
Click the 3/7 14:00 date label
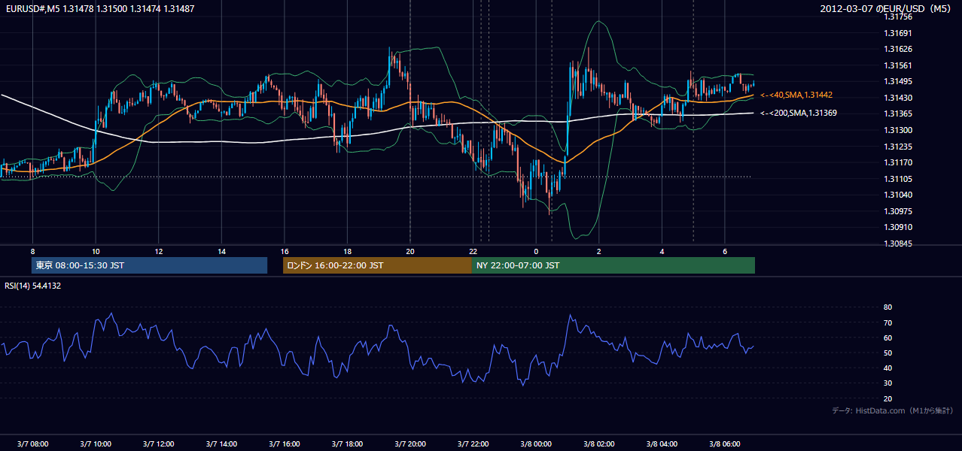pos(221,444)
